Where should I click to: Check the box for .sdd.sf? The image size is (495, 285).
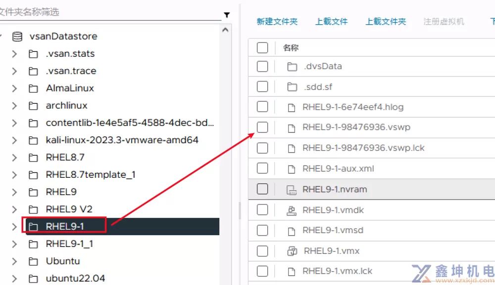click(262, 86)
